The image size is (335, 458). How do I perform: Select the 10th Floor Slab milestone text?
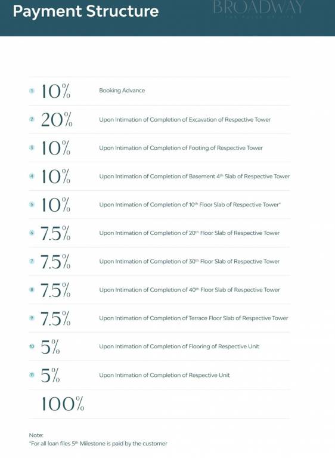[190, 205]
